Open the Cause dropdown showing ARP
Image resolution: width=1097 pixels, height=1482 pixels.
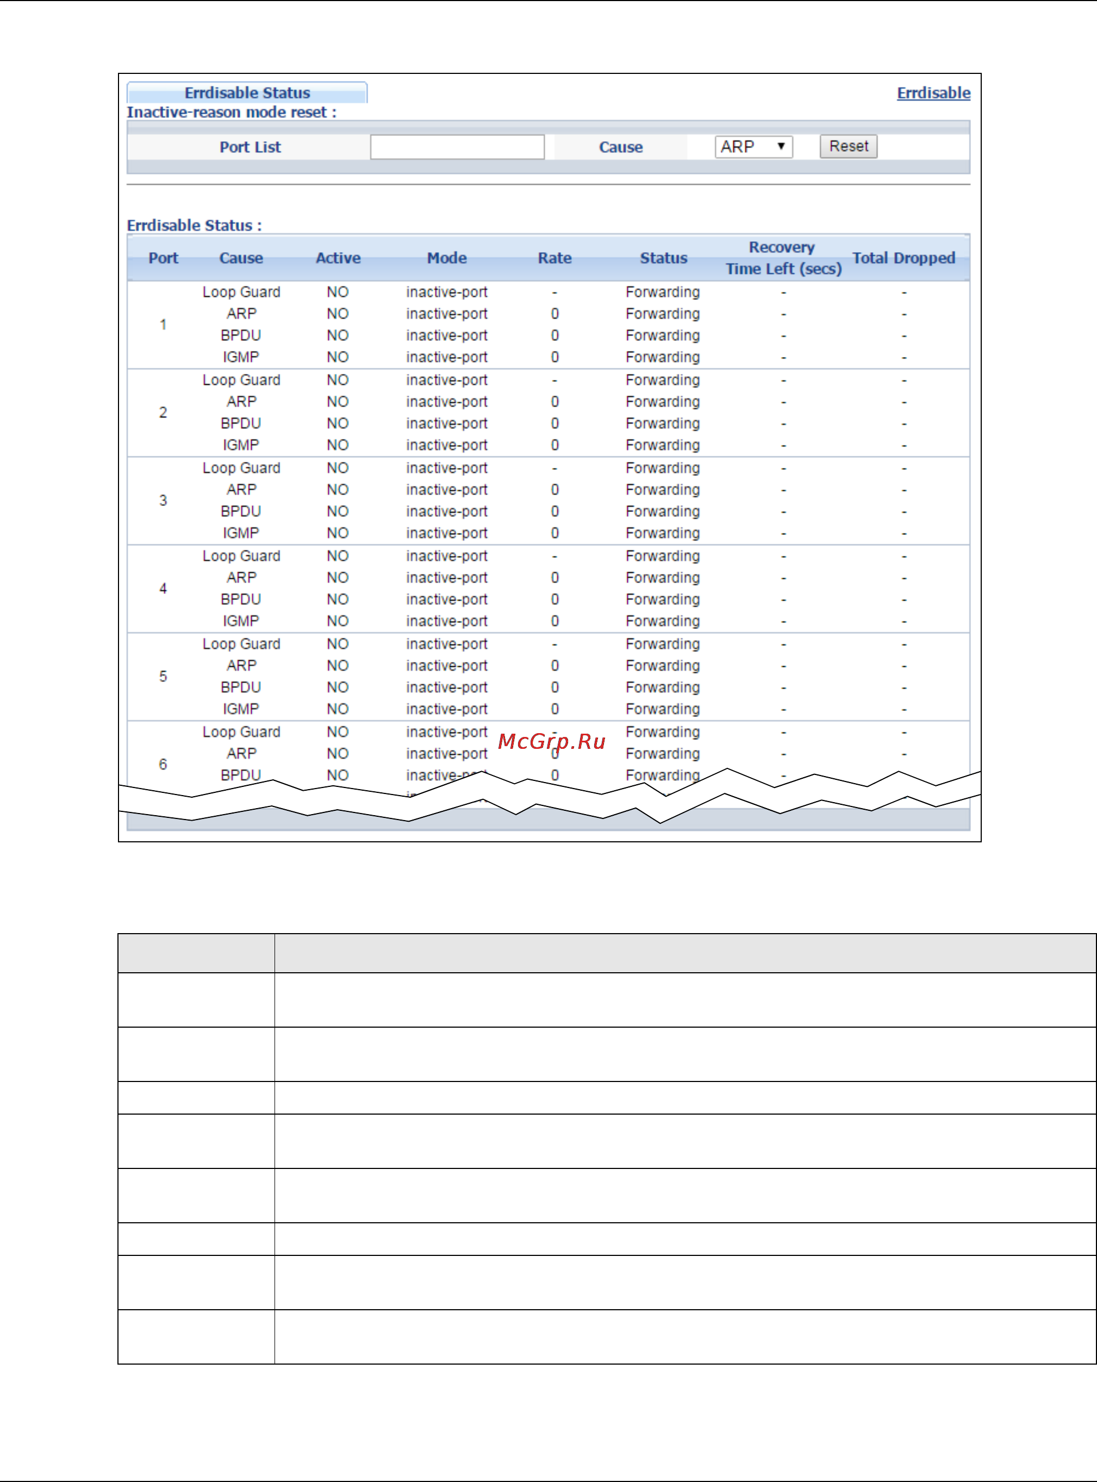coord(753,147)
